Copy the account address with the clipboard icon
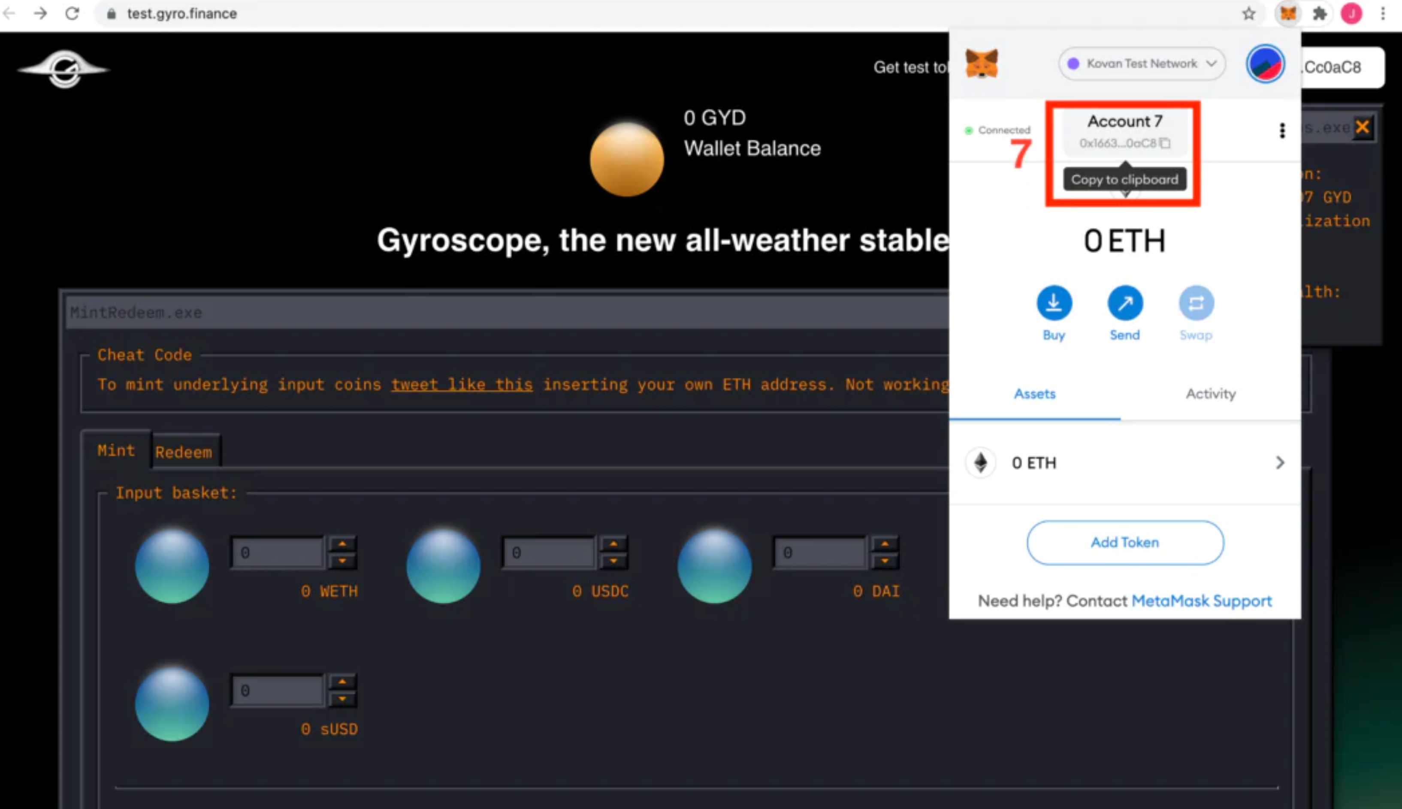 tap(1165, 143)
